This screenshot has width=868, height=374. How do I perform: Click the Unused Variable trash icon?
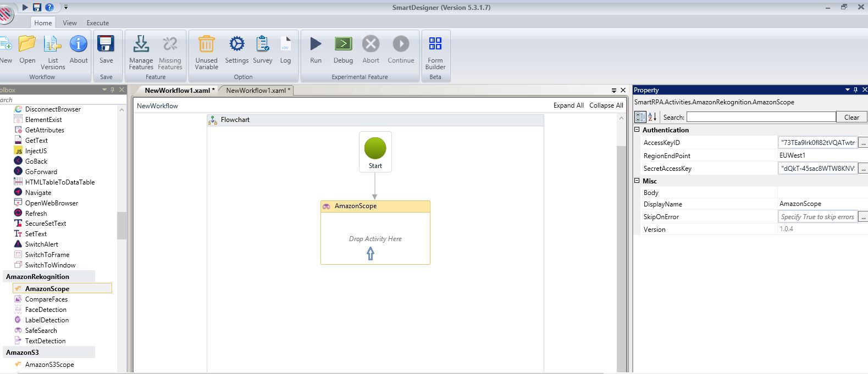click(x=206, y=45)
